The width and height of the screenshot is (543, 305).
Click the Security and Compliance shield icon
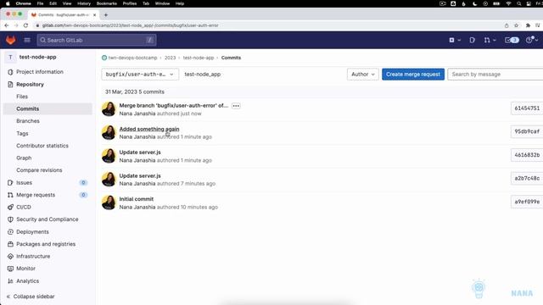coord(10,219)
